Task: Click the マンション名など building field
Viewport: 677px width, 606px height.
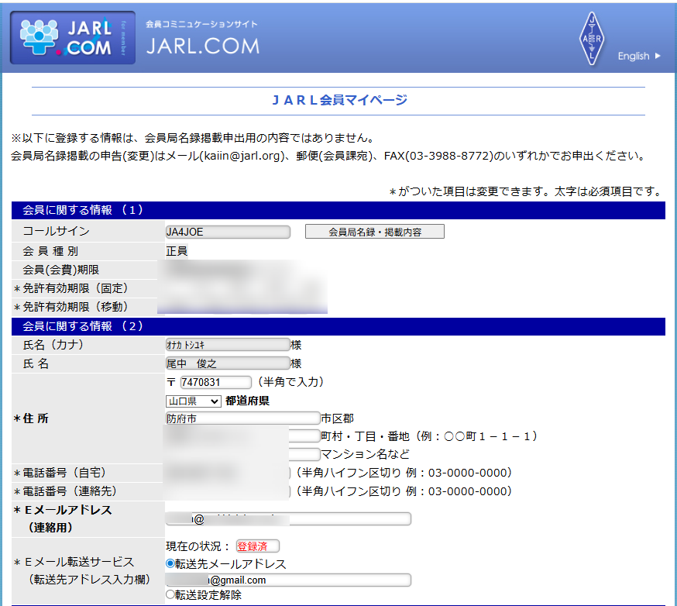Action: [242, 454]
